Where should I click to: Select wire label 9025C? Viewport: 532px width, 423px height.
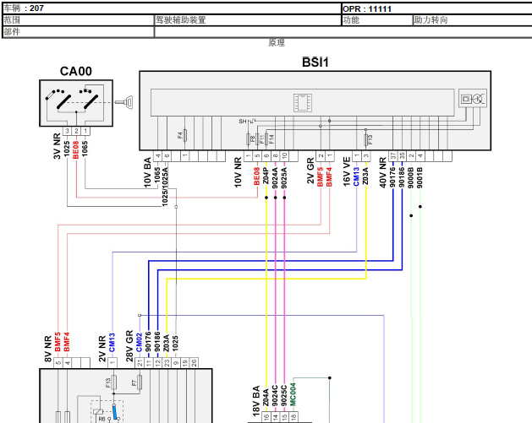284,396
